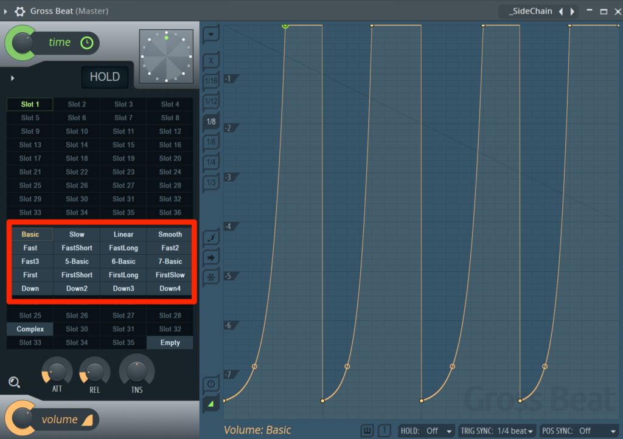This screenshot has height=439, width=623.
Task: Click the snowflake freeze icon
Action: (211, 277)
